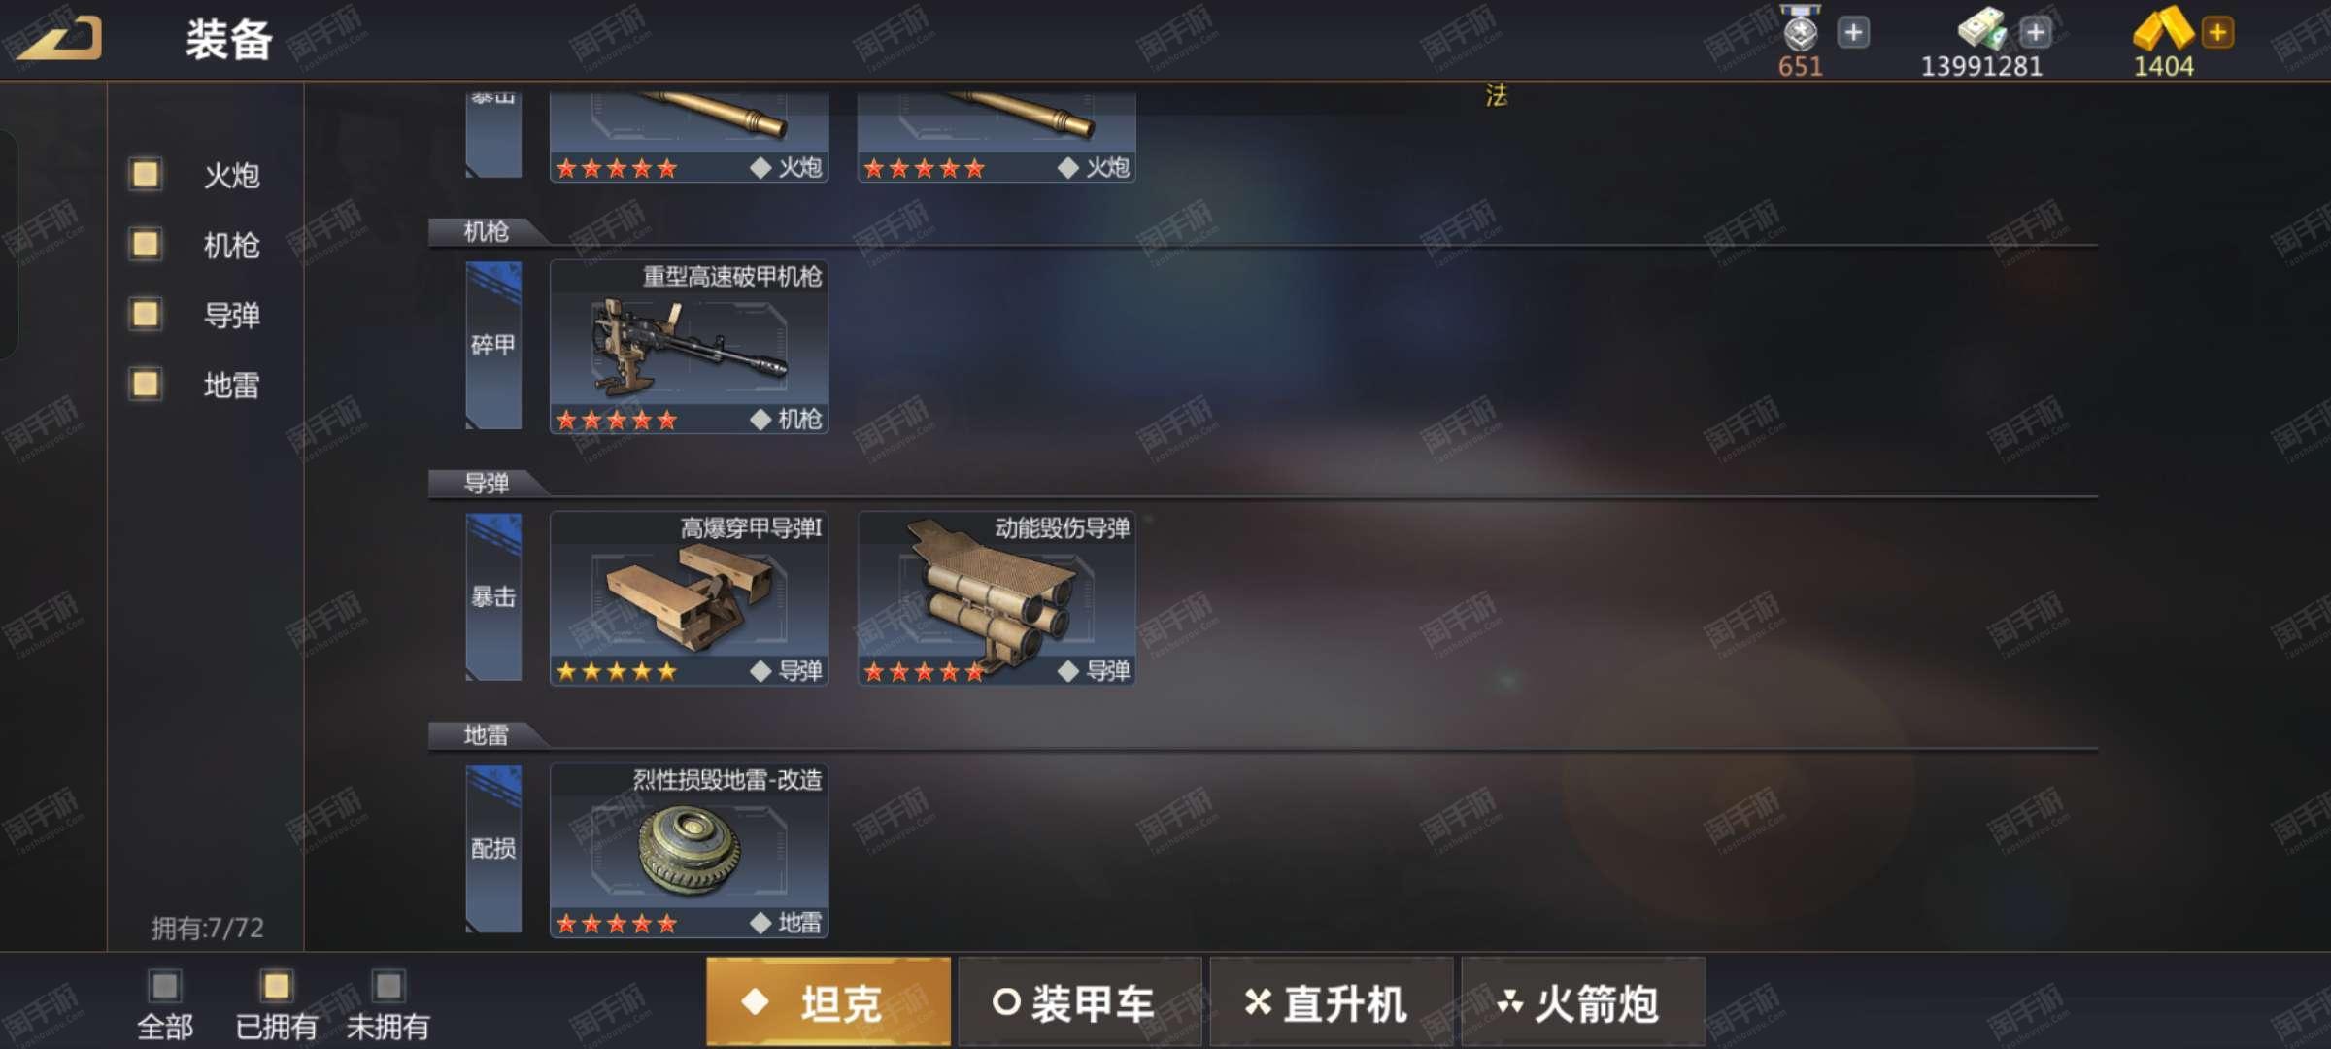Select the 烈性损毁地雷-改造 mine card
The width and height of the screenshot is (2331, 1049).
[689, 851]
